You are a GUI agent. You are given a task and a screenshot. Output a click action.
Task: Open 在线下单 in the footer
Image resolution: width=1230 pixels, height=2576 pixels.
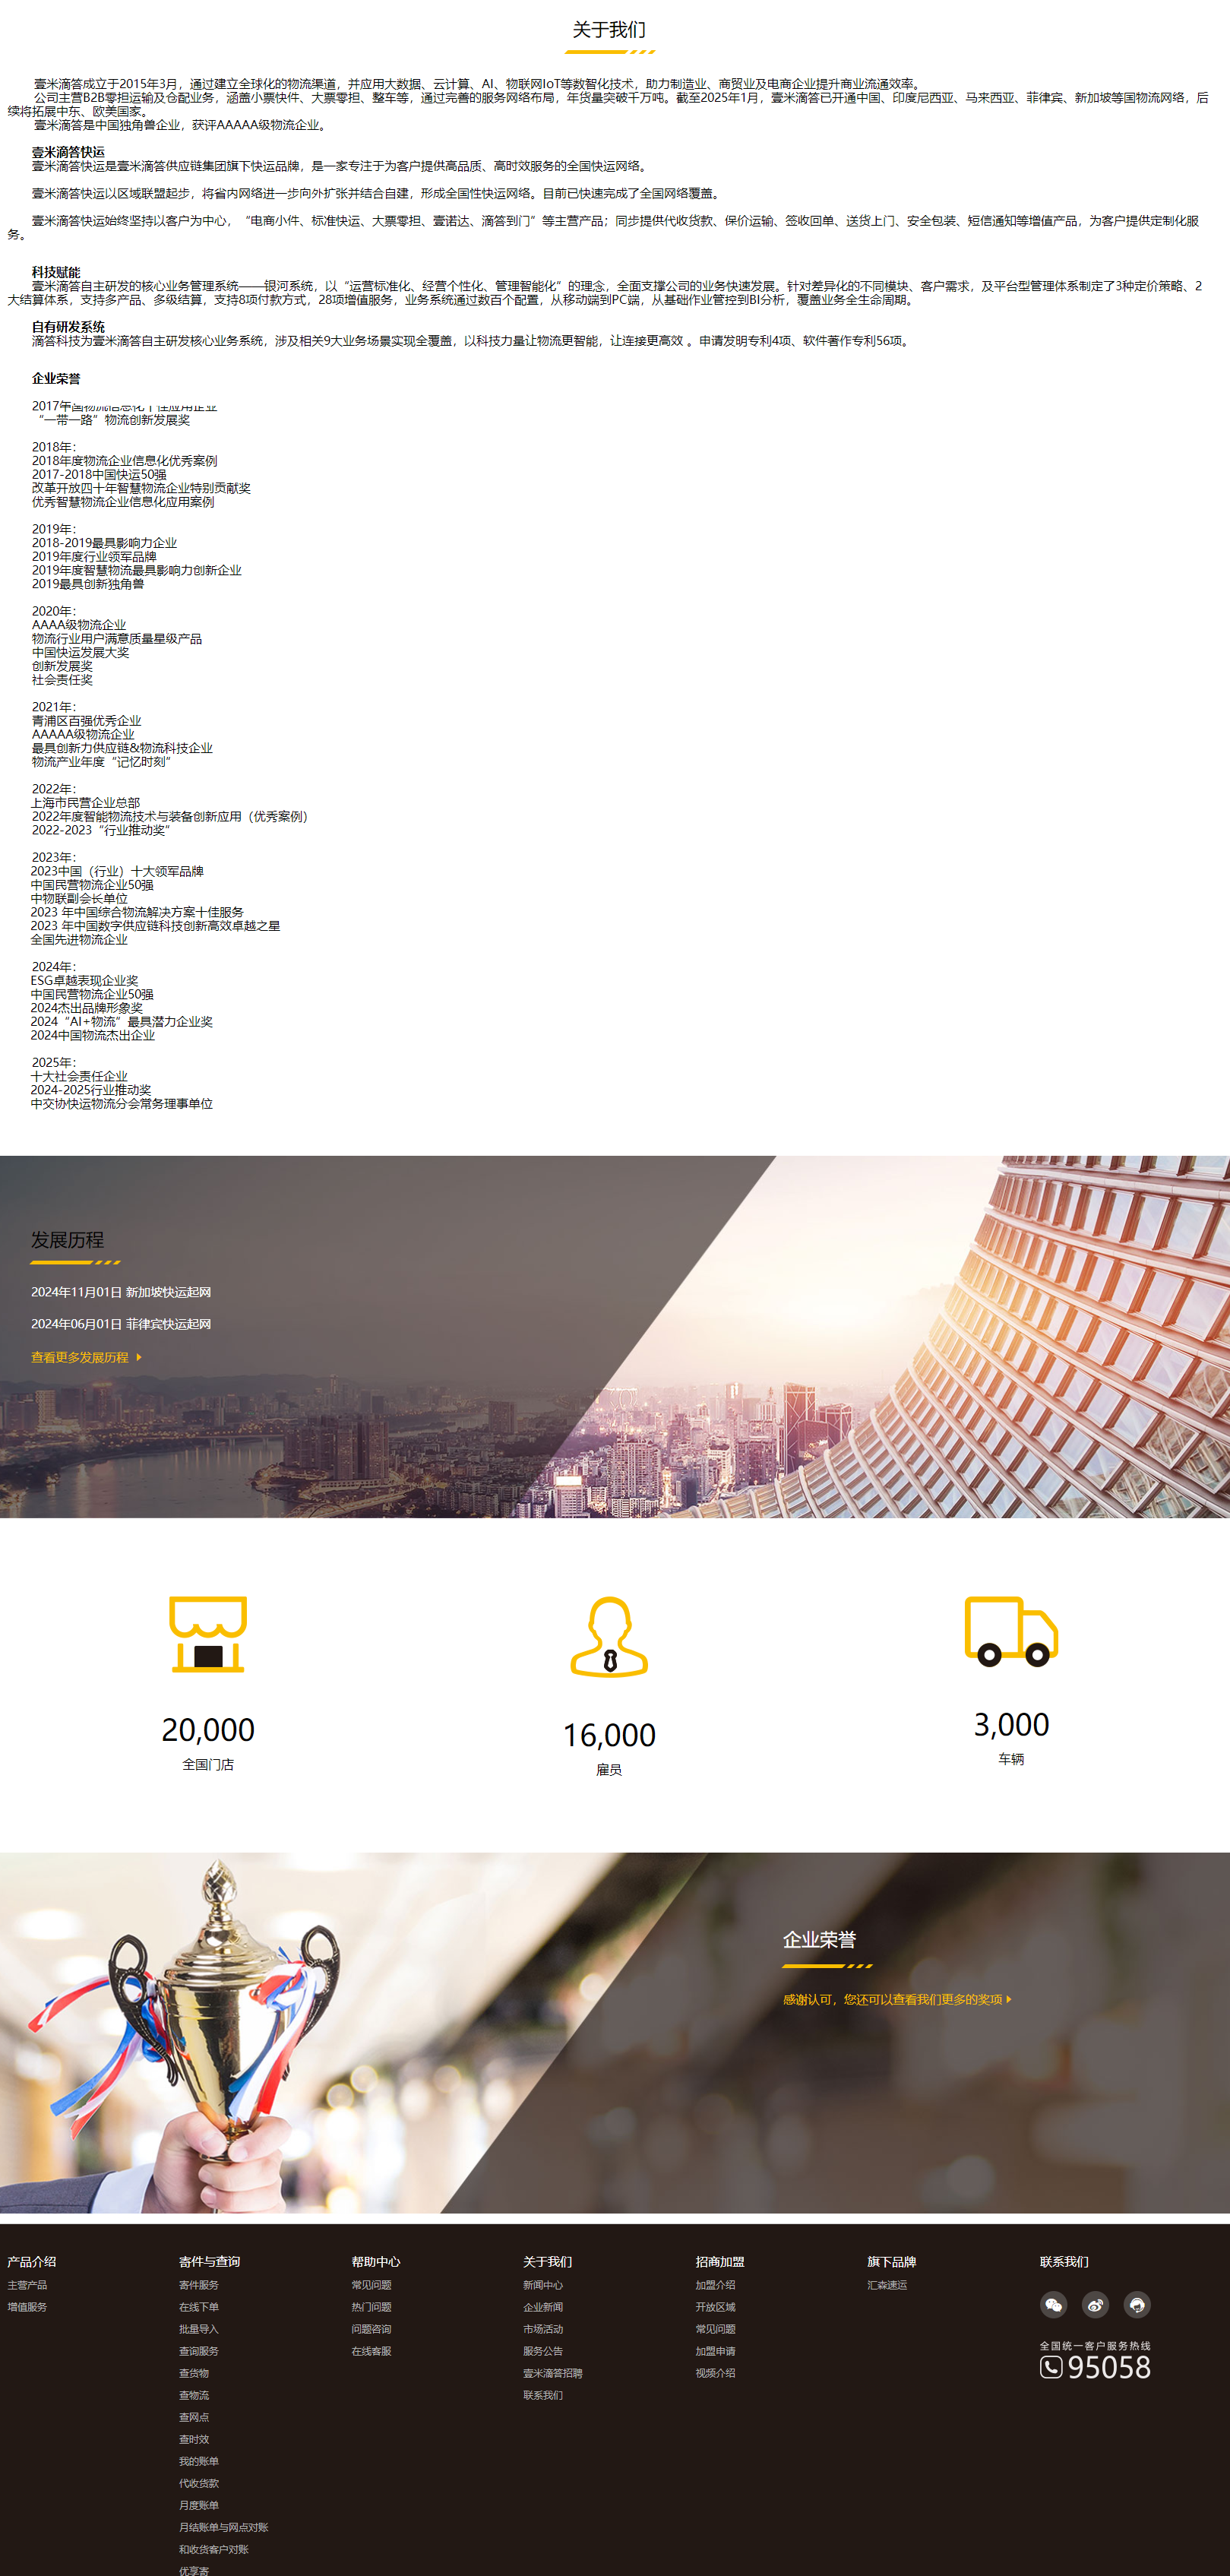click(x=199, y=2307)
